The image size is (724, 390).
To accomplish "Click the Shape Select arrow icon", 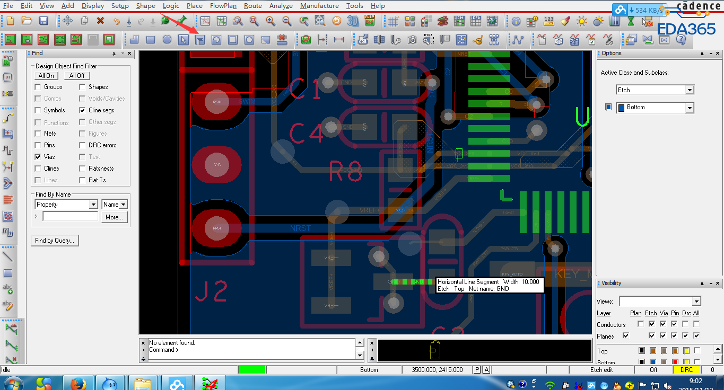I will pos(183,40).
